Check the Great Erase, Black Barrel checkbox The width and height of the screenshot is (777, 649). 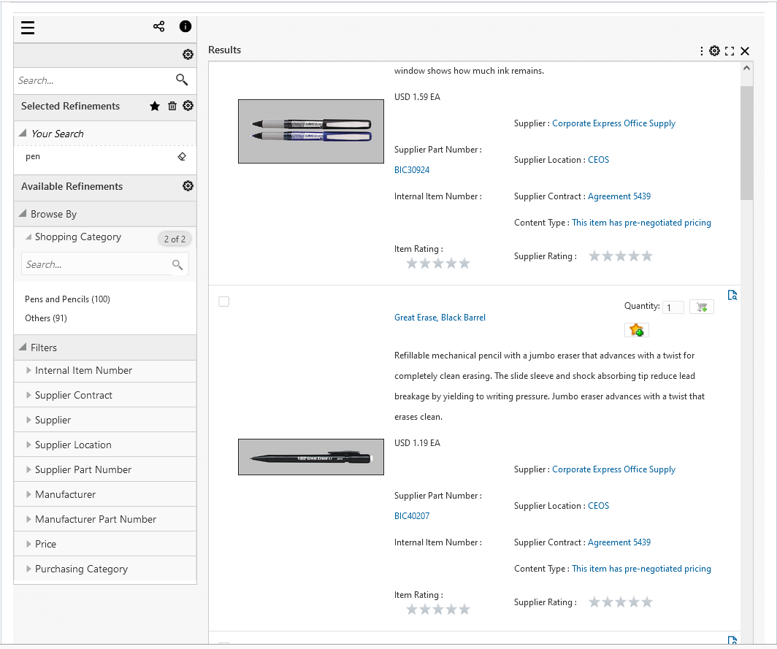point(224,302)
